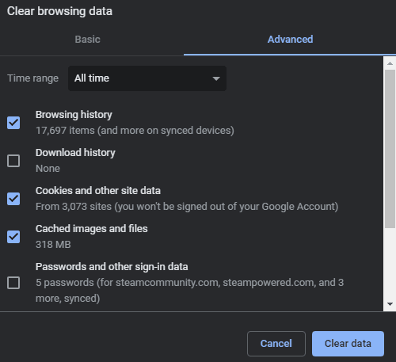
Task: Click the Download history label
Action: 75,153
